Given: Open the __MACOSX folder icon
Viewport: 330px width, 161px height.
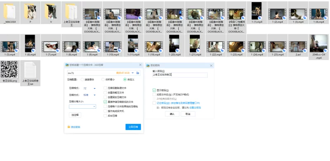Looking at the screenshot, I should (x=9, y=12).
